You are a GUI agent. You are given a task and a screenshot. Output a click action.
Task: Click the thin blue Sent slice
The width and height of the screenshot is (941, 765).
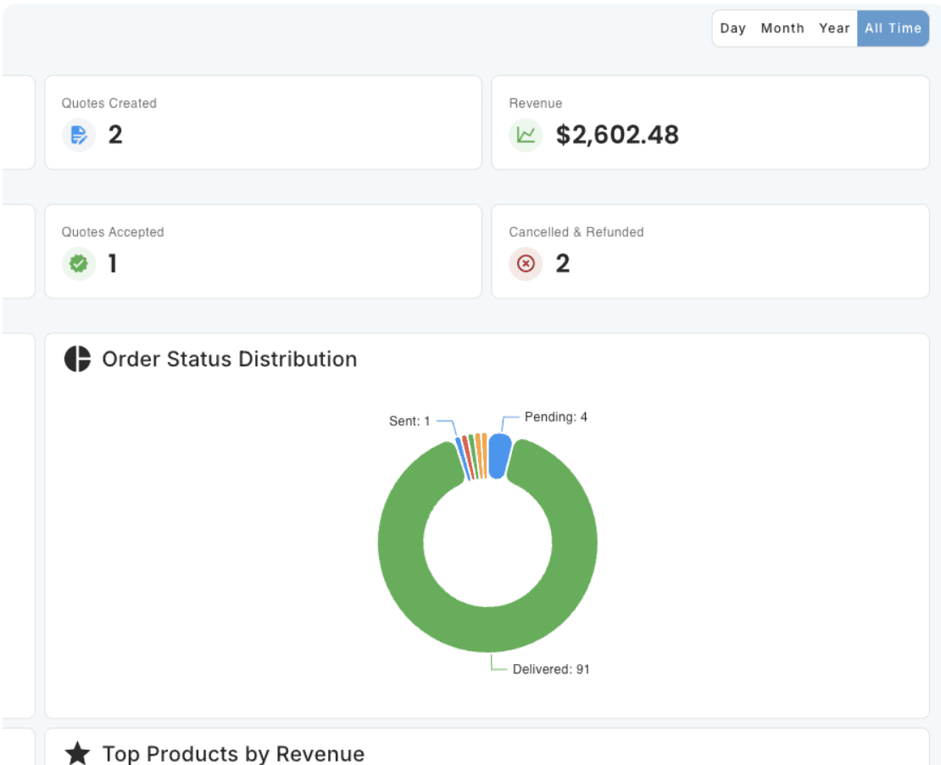[462, 459]
